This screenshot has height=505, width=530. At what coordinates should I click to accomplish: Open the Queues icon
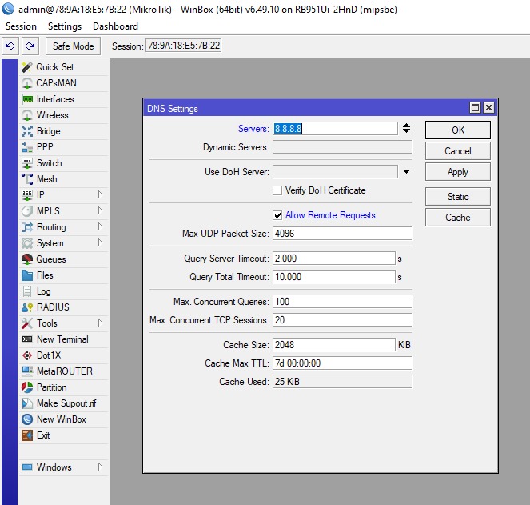pyautogui.click(x=27, y=259)
